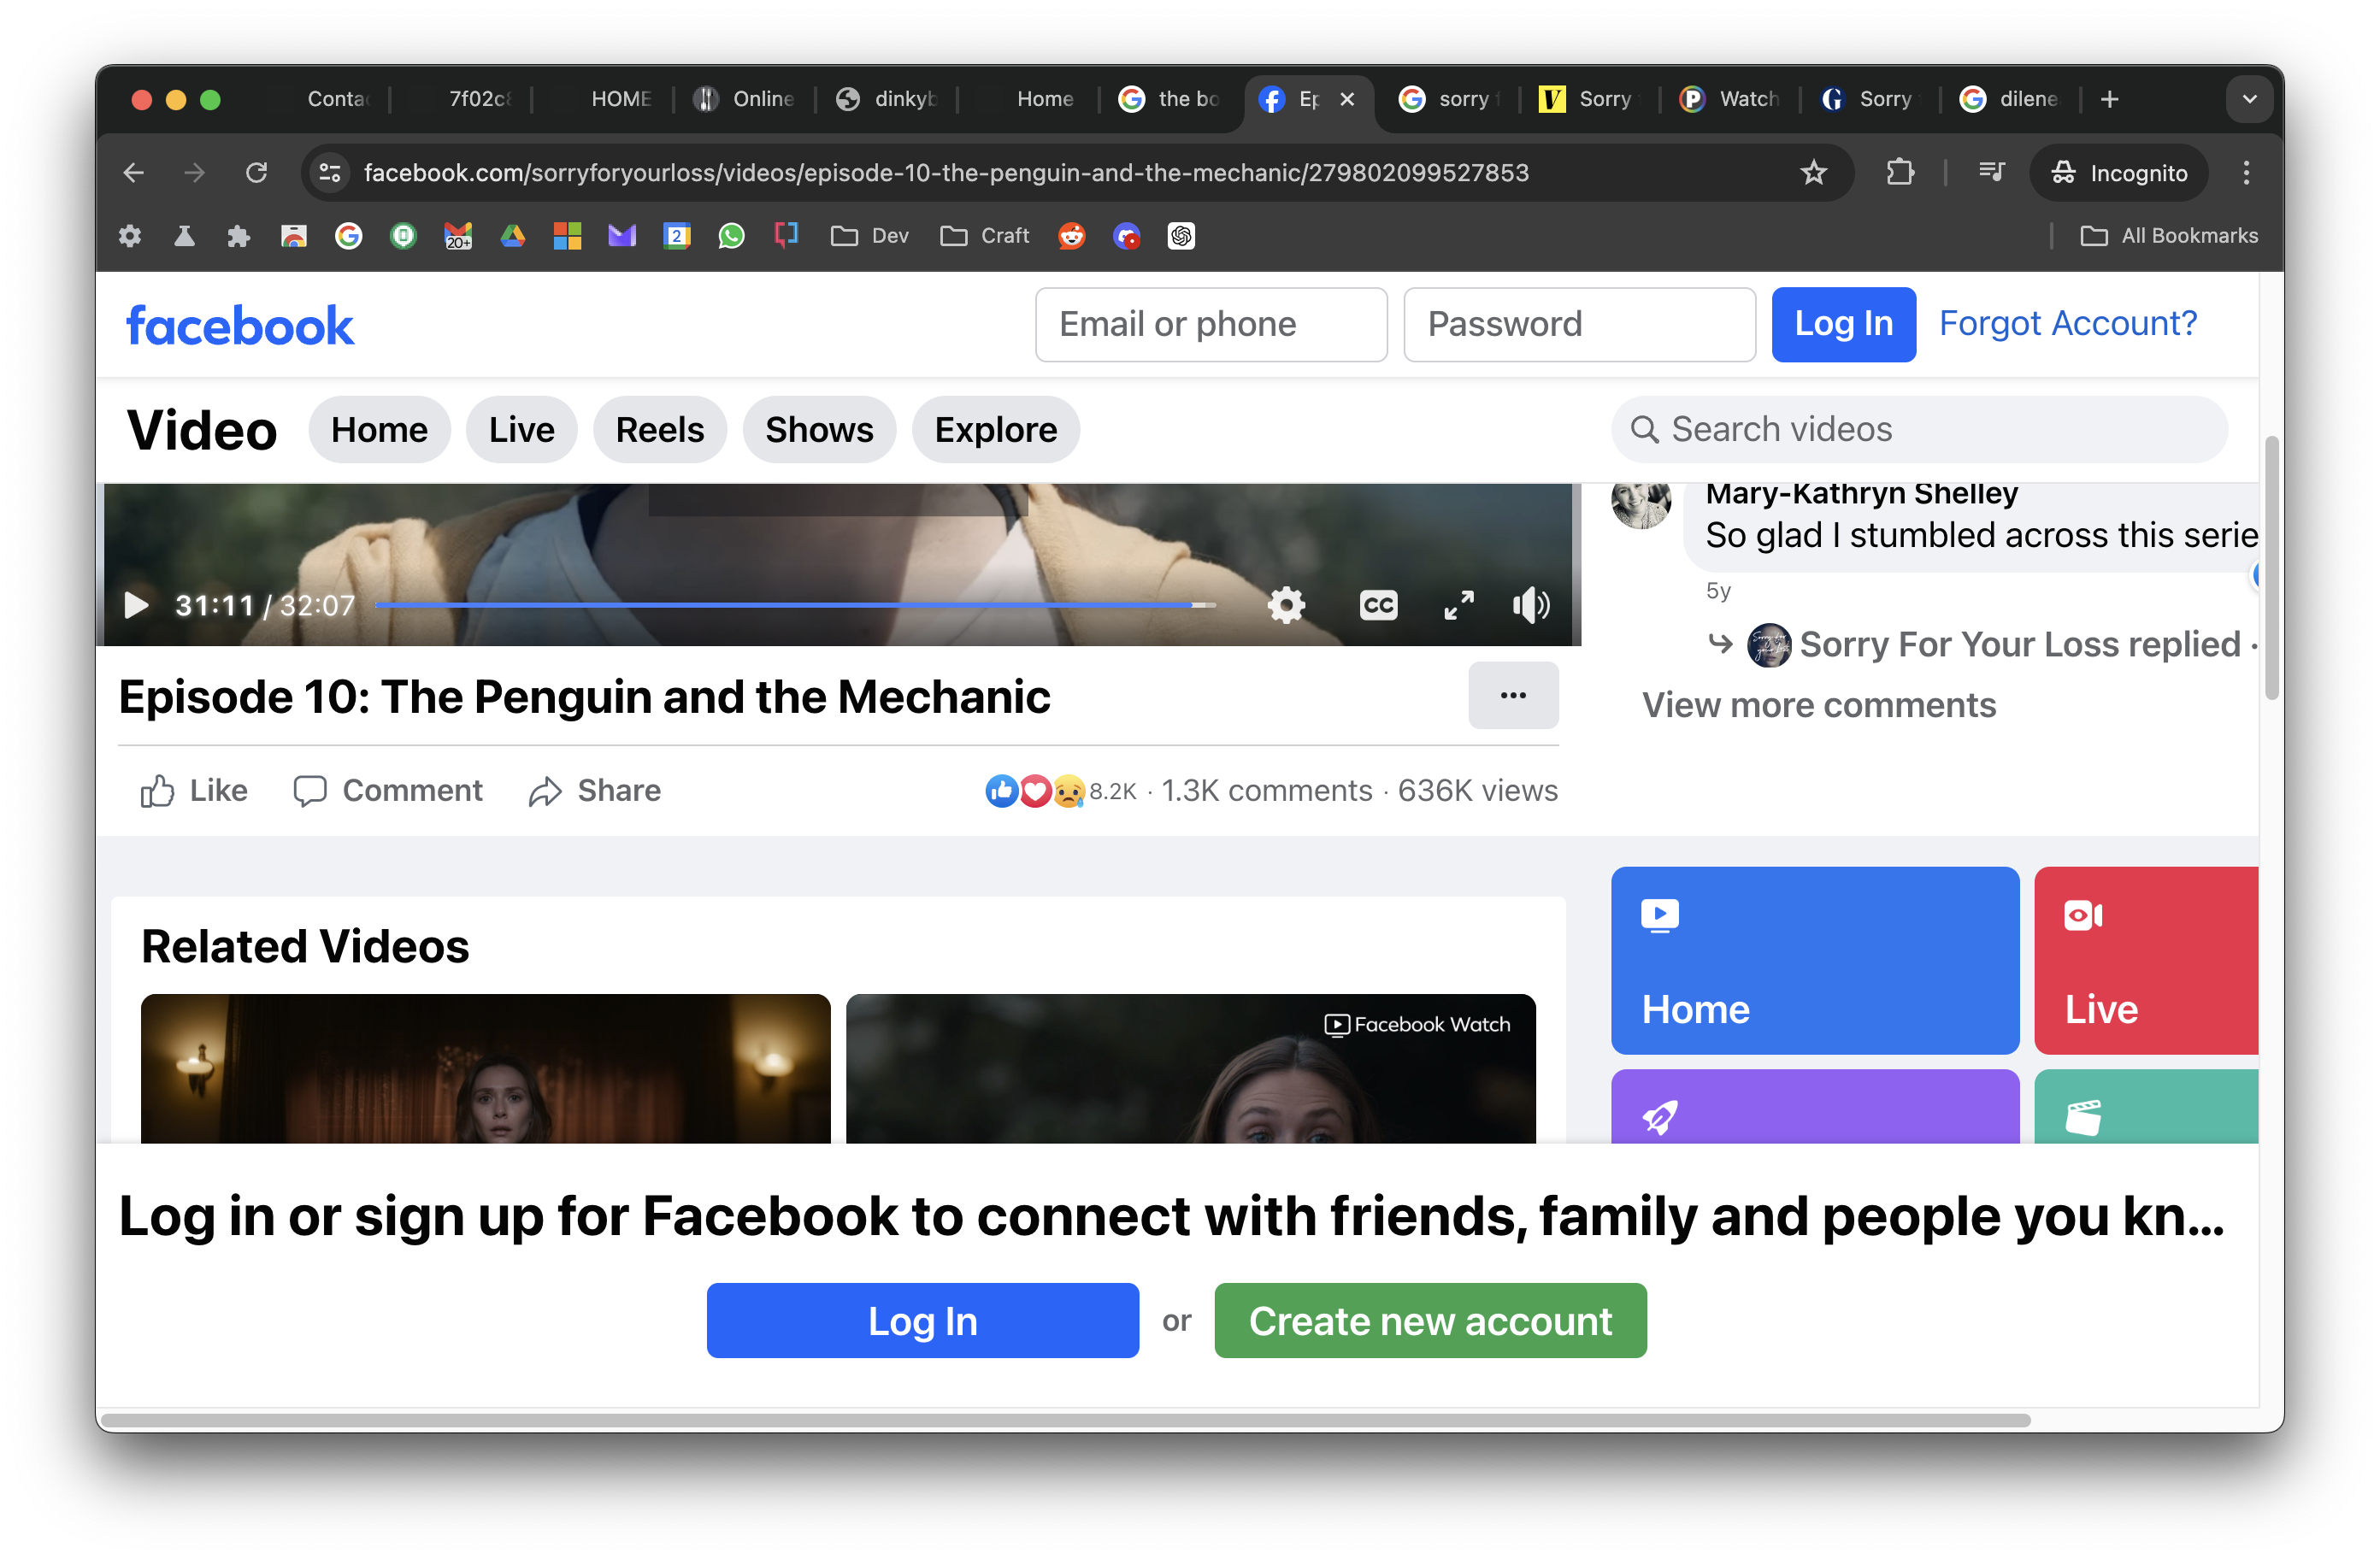The width and height of the screenshot is (2380, 1559).
Task: Switch to Reels tab
Action: tap(660, 430)
